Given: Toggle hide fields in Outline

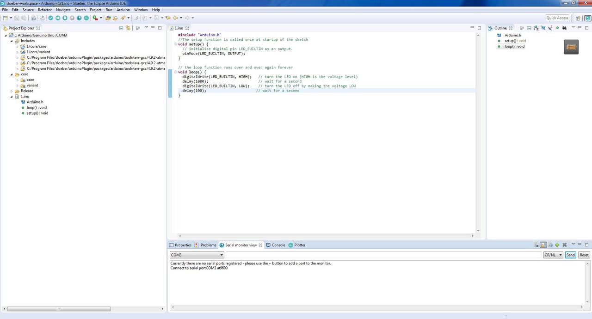Looking at the screenshot, I should (x=543, y=28).
